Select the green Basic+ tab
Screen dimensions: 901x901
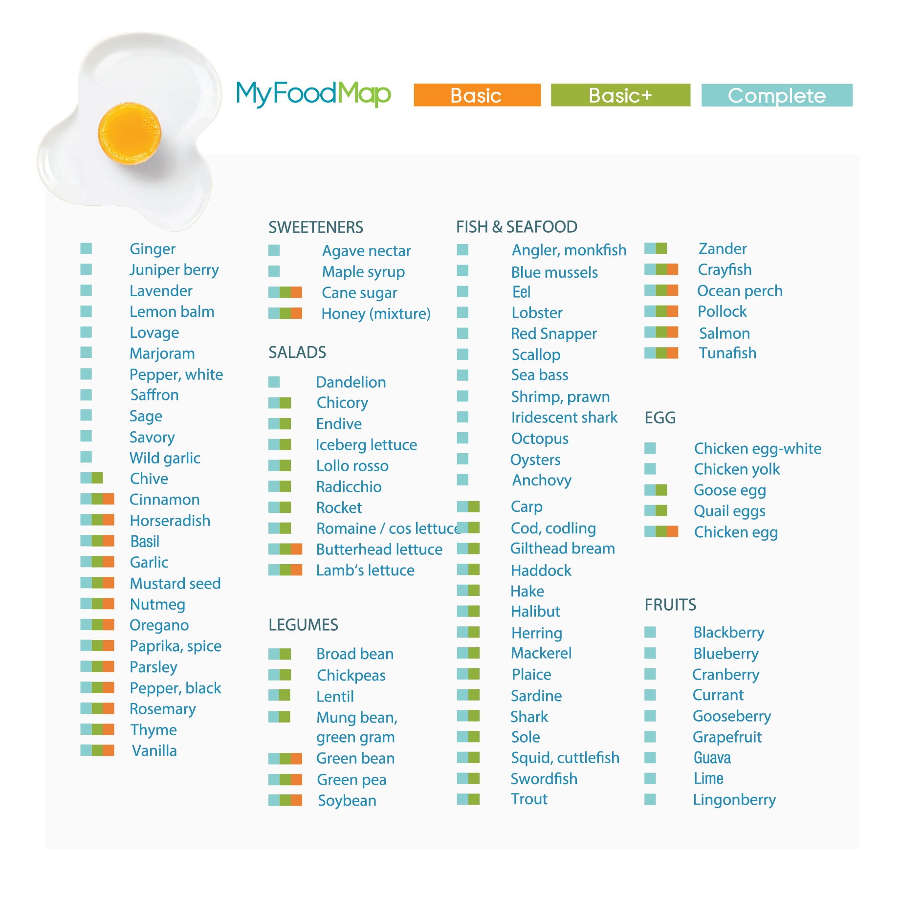coord(620,95)
